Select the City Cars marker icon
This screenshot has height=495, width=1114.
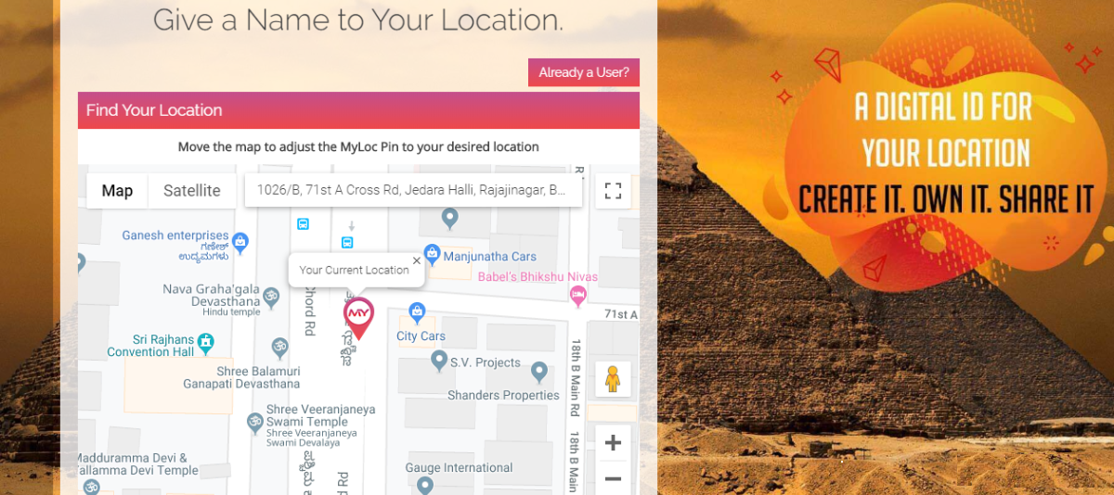[x=417, y=312]
